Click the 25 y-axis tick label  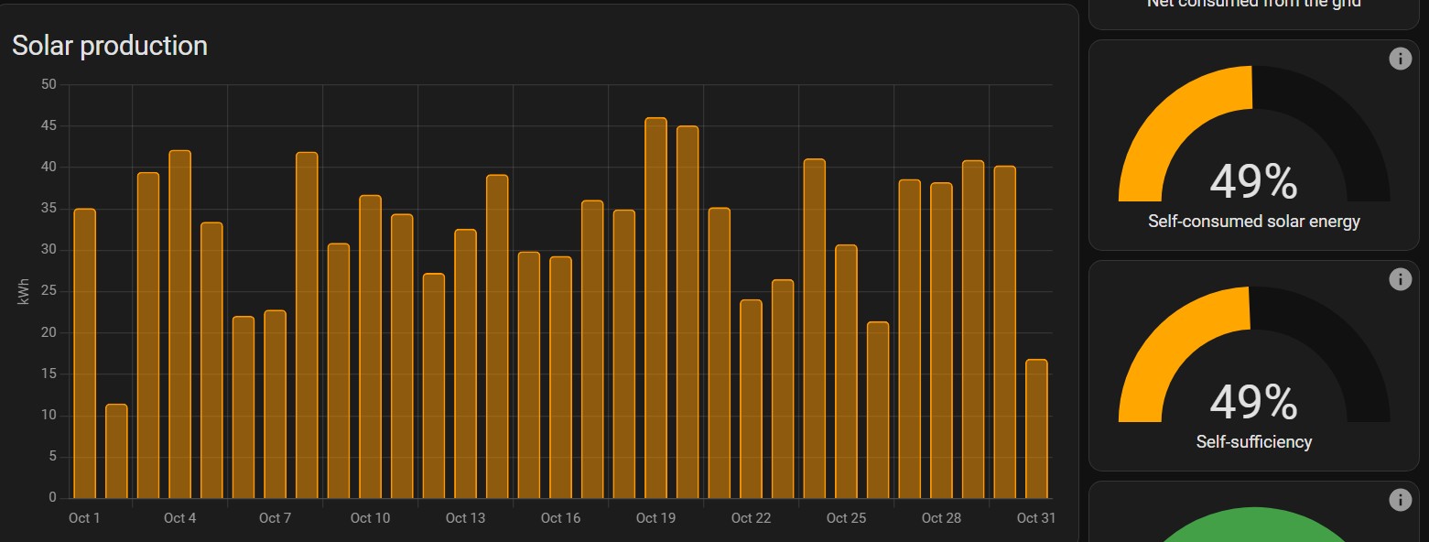[x=49, y=291]
